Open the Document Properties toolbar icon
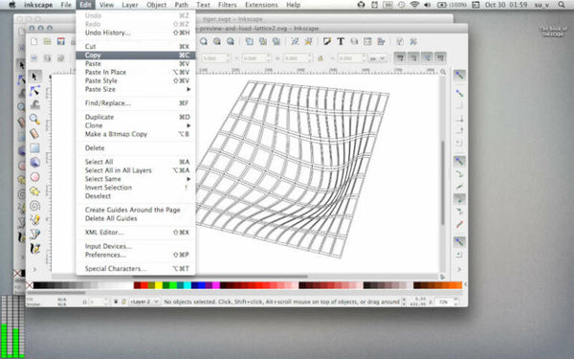 point(400,41)
